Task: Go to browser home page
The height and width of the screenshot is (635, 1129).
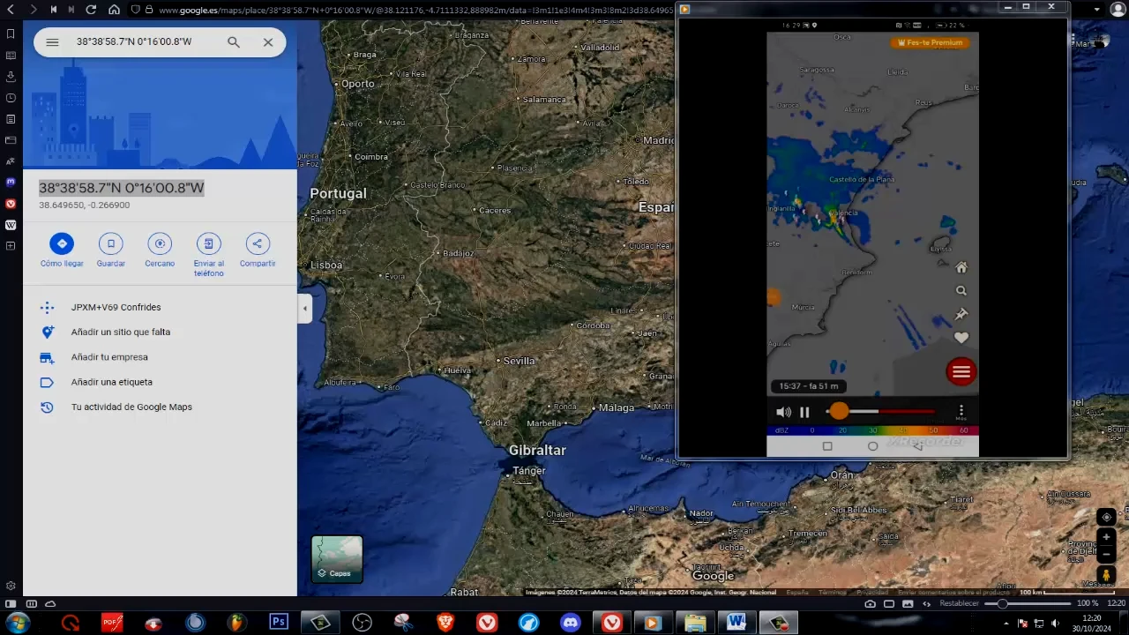Action: point(114,9)
